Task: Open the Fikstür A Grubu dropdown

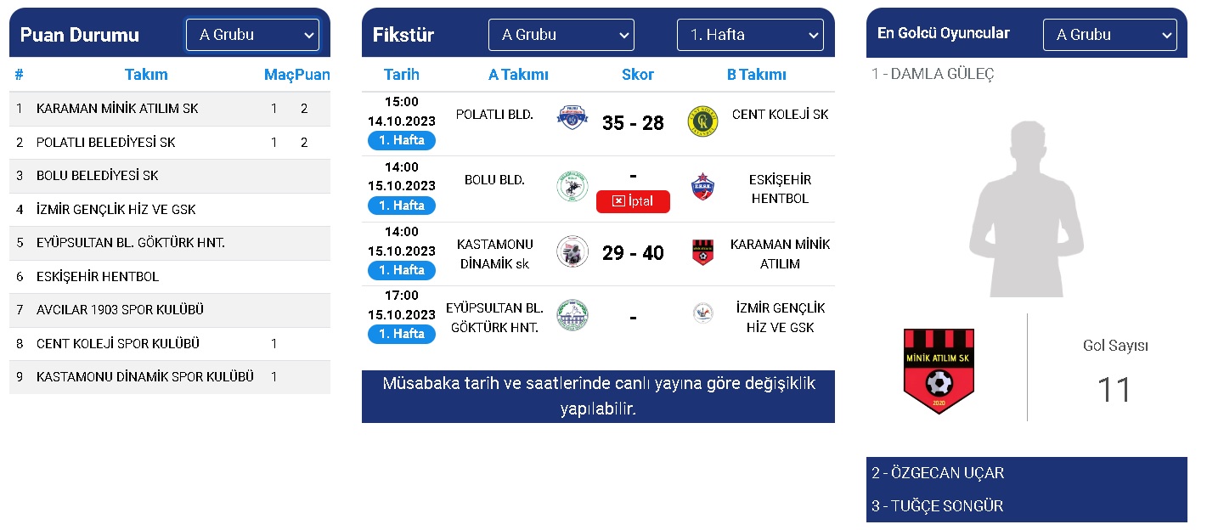Action: (561, 35)
